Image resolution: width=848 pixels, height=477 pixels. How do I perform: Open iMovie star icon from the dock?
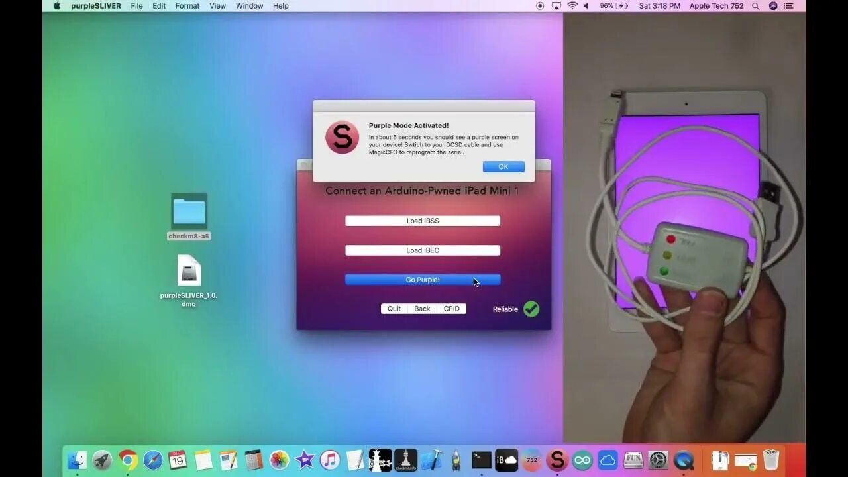click(304, 459)
